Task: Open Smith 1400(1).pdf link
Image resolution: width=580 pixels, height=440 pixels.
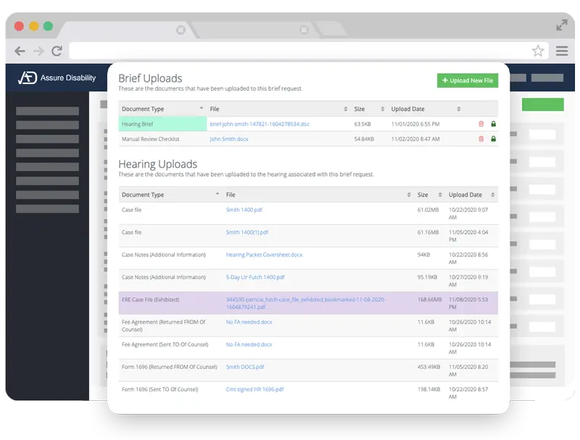Action: pyautogui.click(x=247, y=232)
